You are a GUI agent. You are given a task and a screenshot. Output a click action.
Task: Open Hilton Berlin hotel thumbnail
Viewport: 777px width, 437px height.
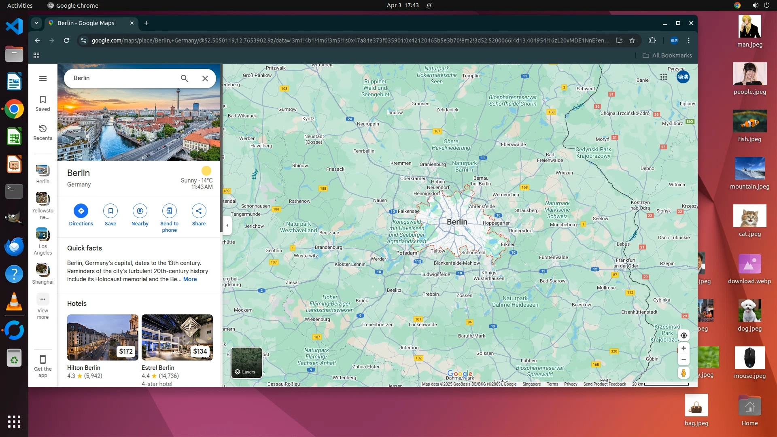coord(102,337)
